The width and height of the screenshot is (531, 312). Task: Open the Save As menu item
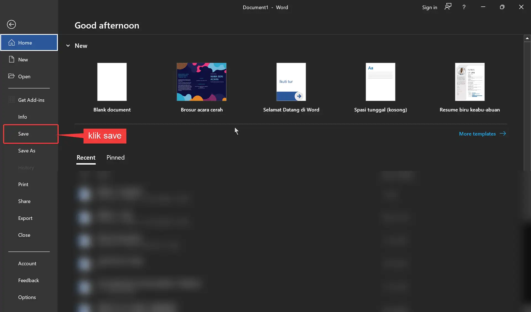(27, 151)
